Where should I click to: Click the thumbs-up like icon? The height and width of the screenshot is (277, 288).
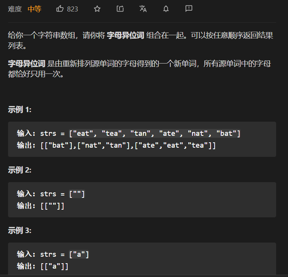pos(60,9)
